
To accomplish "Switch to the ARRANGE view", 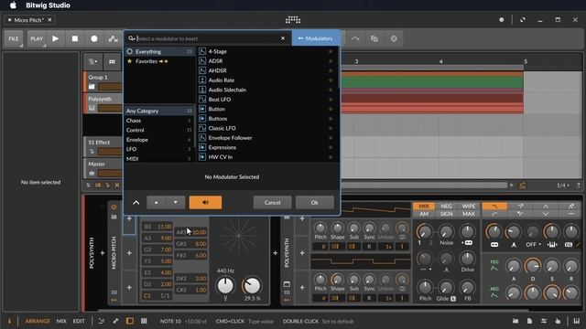I will pyautogui.click(x=38, y=321).
